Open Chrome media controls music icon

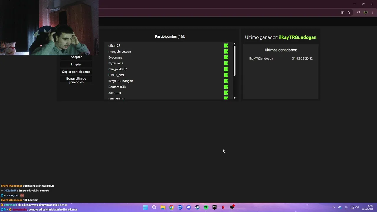tap(358, 12)
